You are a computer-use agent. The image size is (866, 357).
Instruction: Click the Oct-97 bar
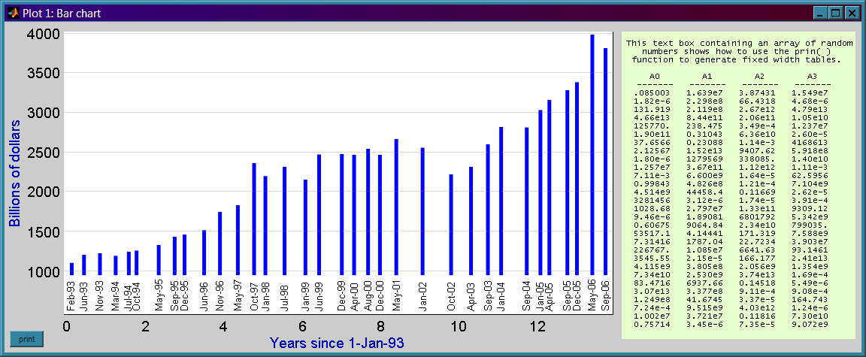254,219
